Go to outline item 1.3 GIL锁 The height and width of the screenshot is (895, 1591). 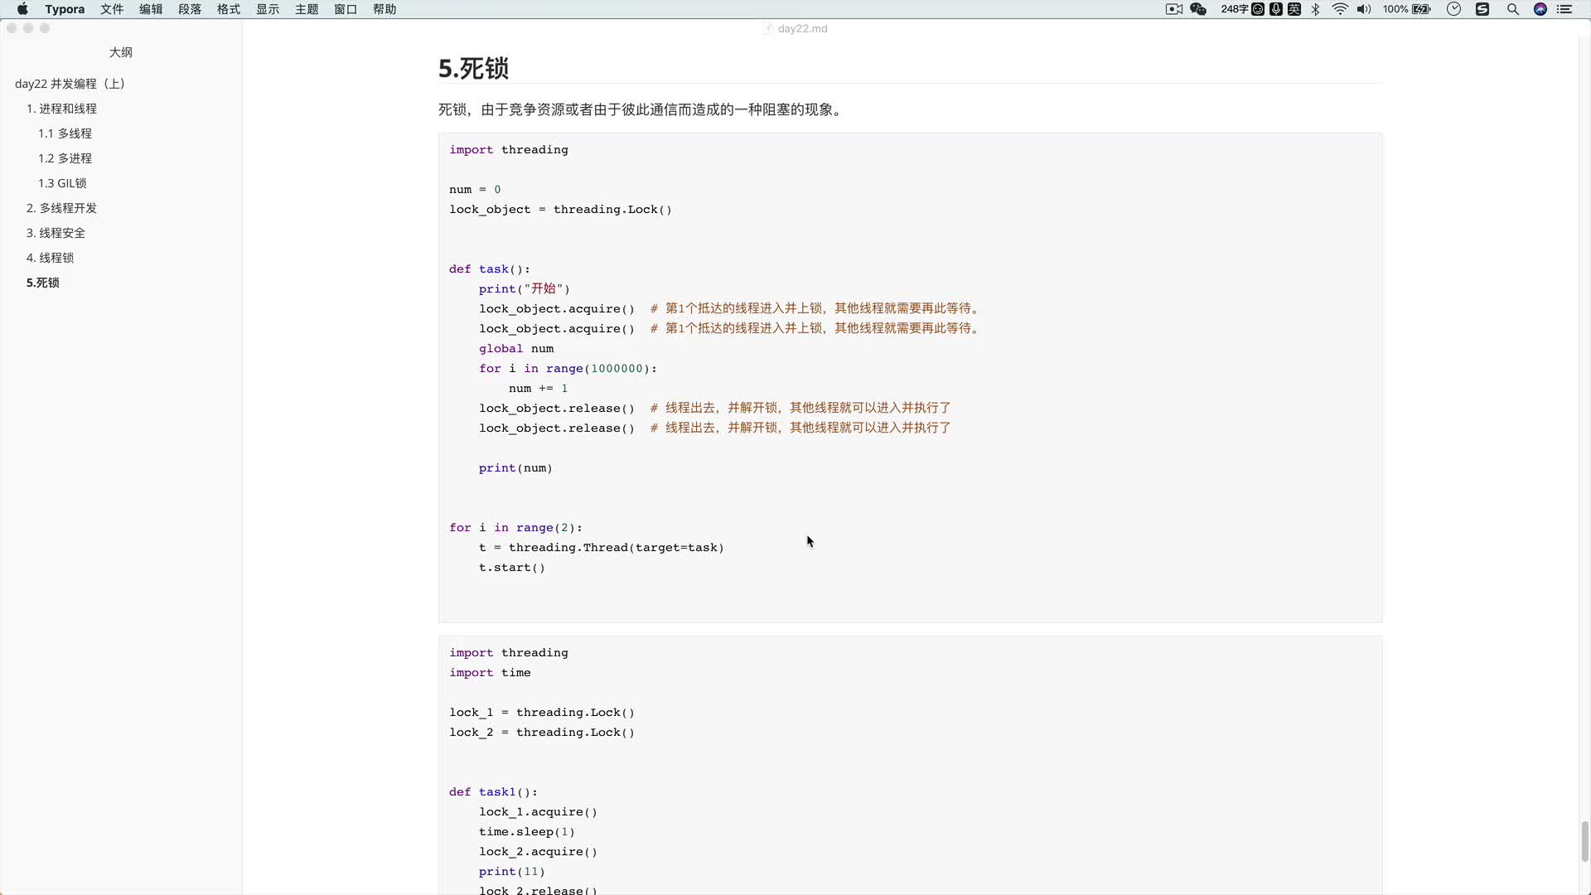click(62, 183)
